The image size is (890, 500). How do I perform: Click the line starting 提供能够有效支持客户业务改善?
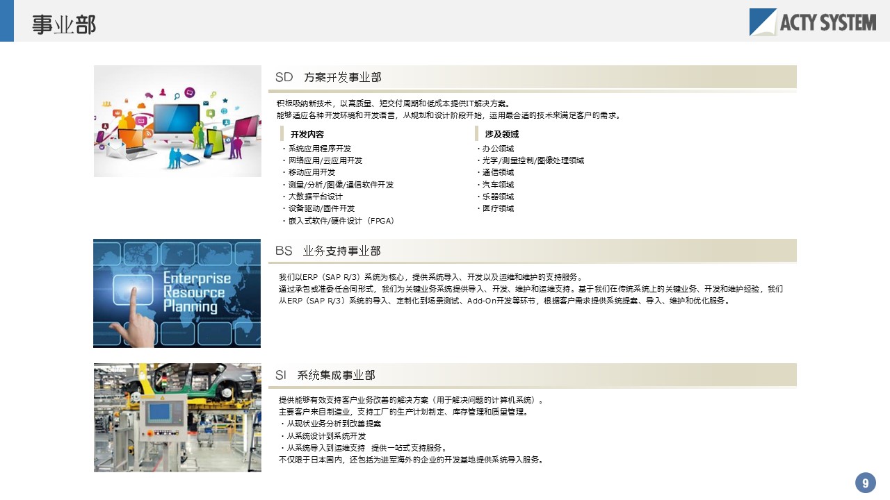[412, 400]
